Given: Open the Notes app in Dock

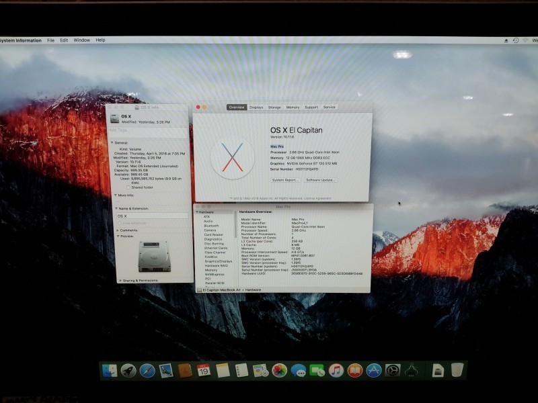Looking at the screenshot, I should pos(223,370).
